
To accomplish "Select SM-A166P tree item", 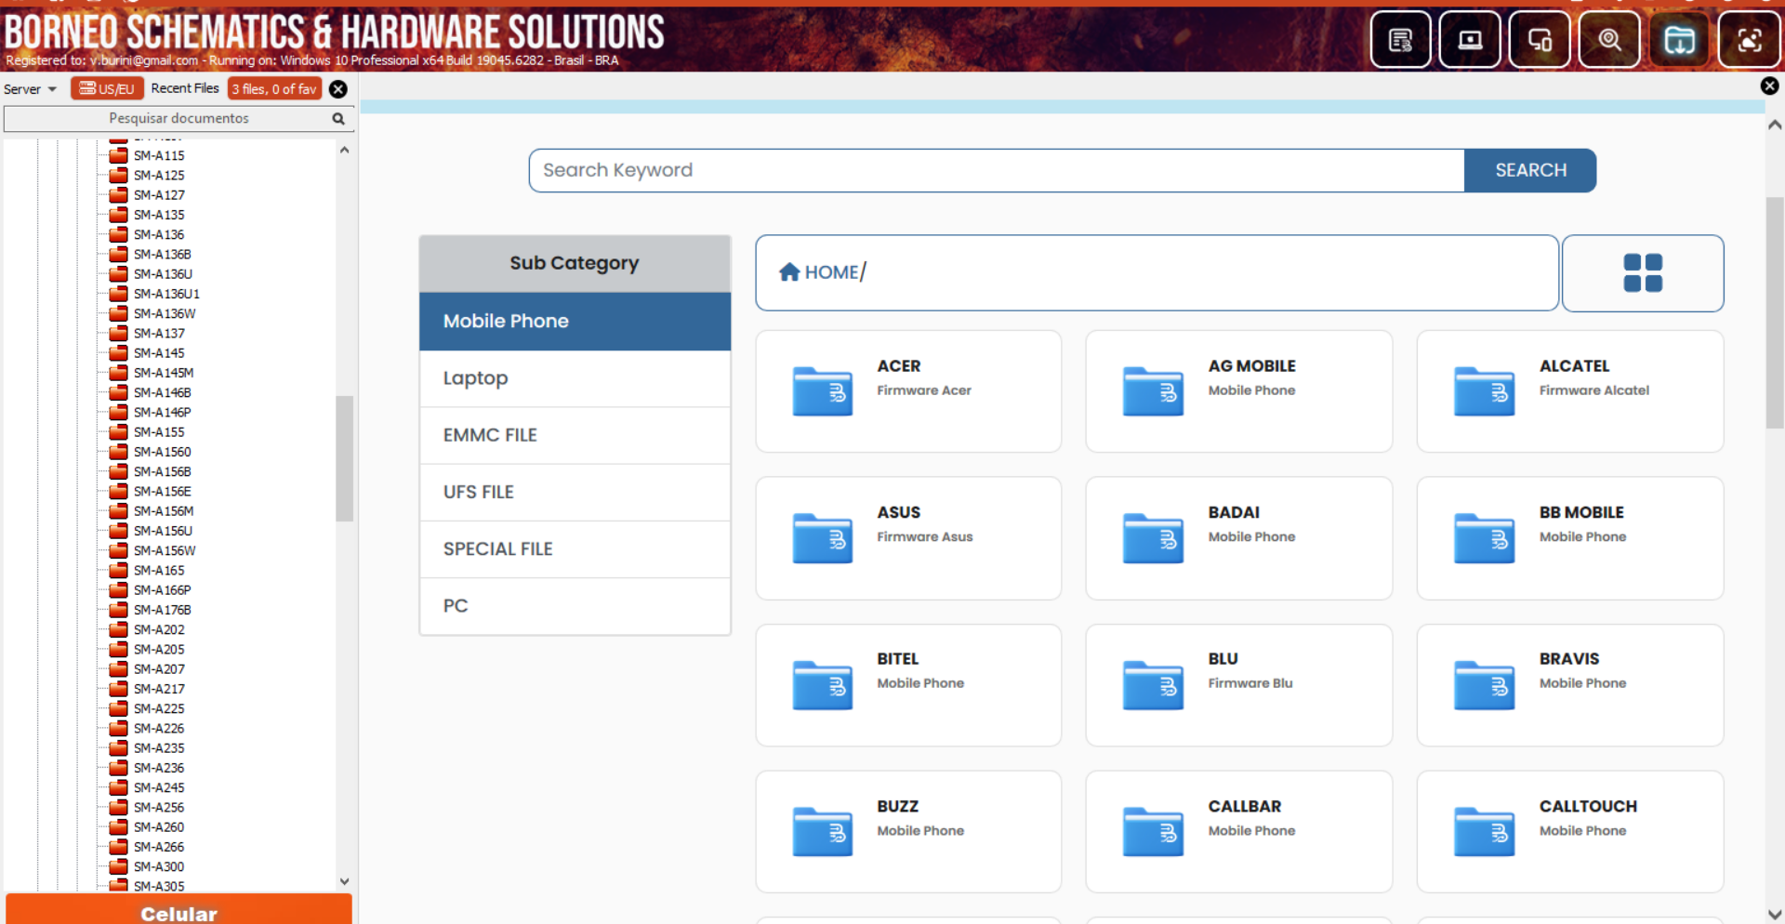I will (163, 590).
